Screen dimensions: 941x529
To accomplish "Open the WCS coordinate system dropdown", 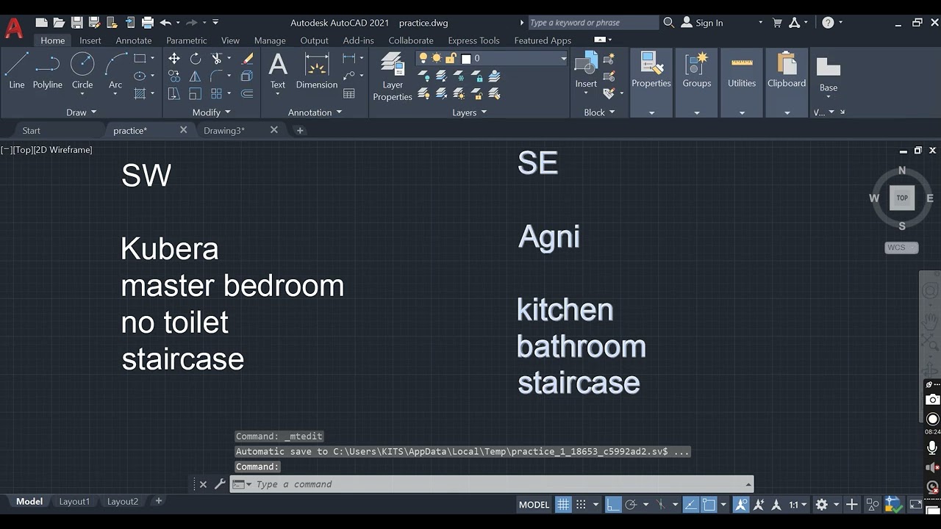I will [901, 248].
